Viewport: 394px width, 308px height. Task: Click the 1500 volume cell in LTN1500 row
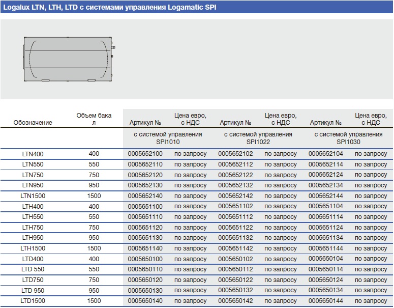[94, 196]
